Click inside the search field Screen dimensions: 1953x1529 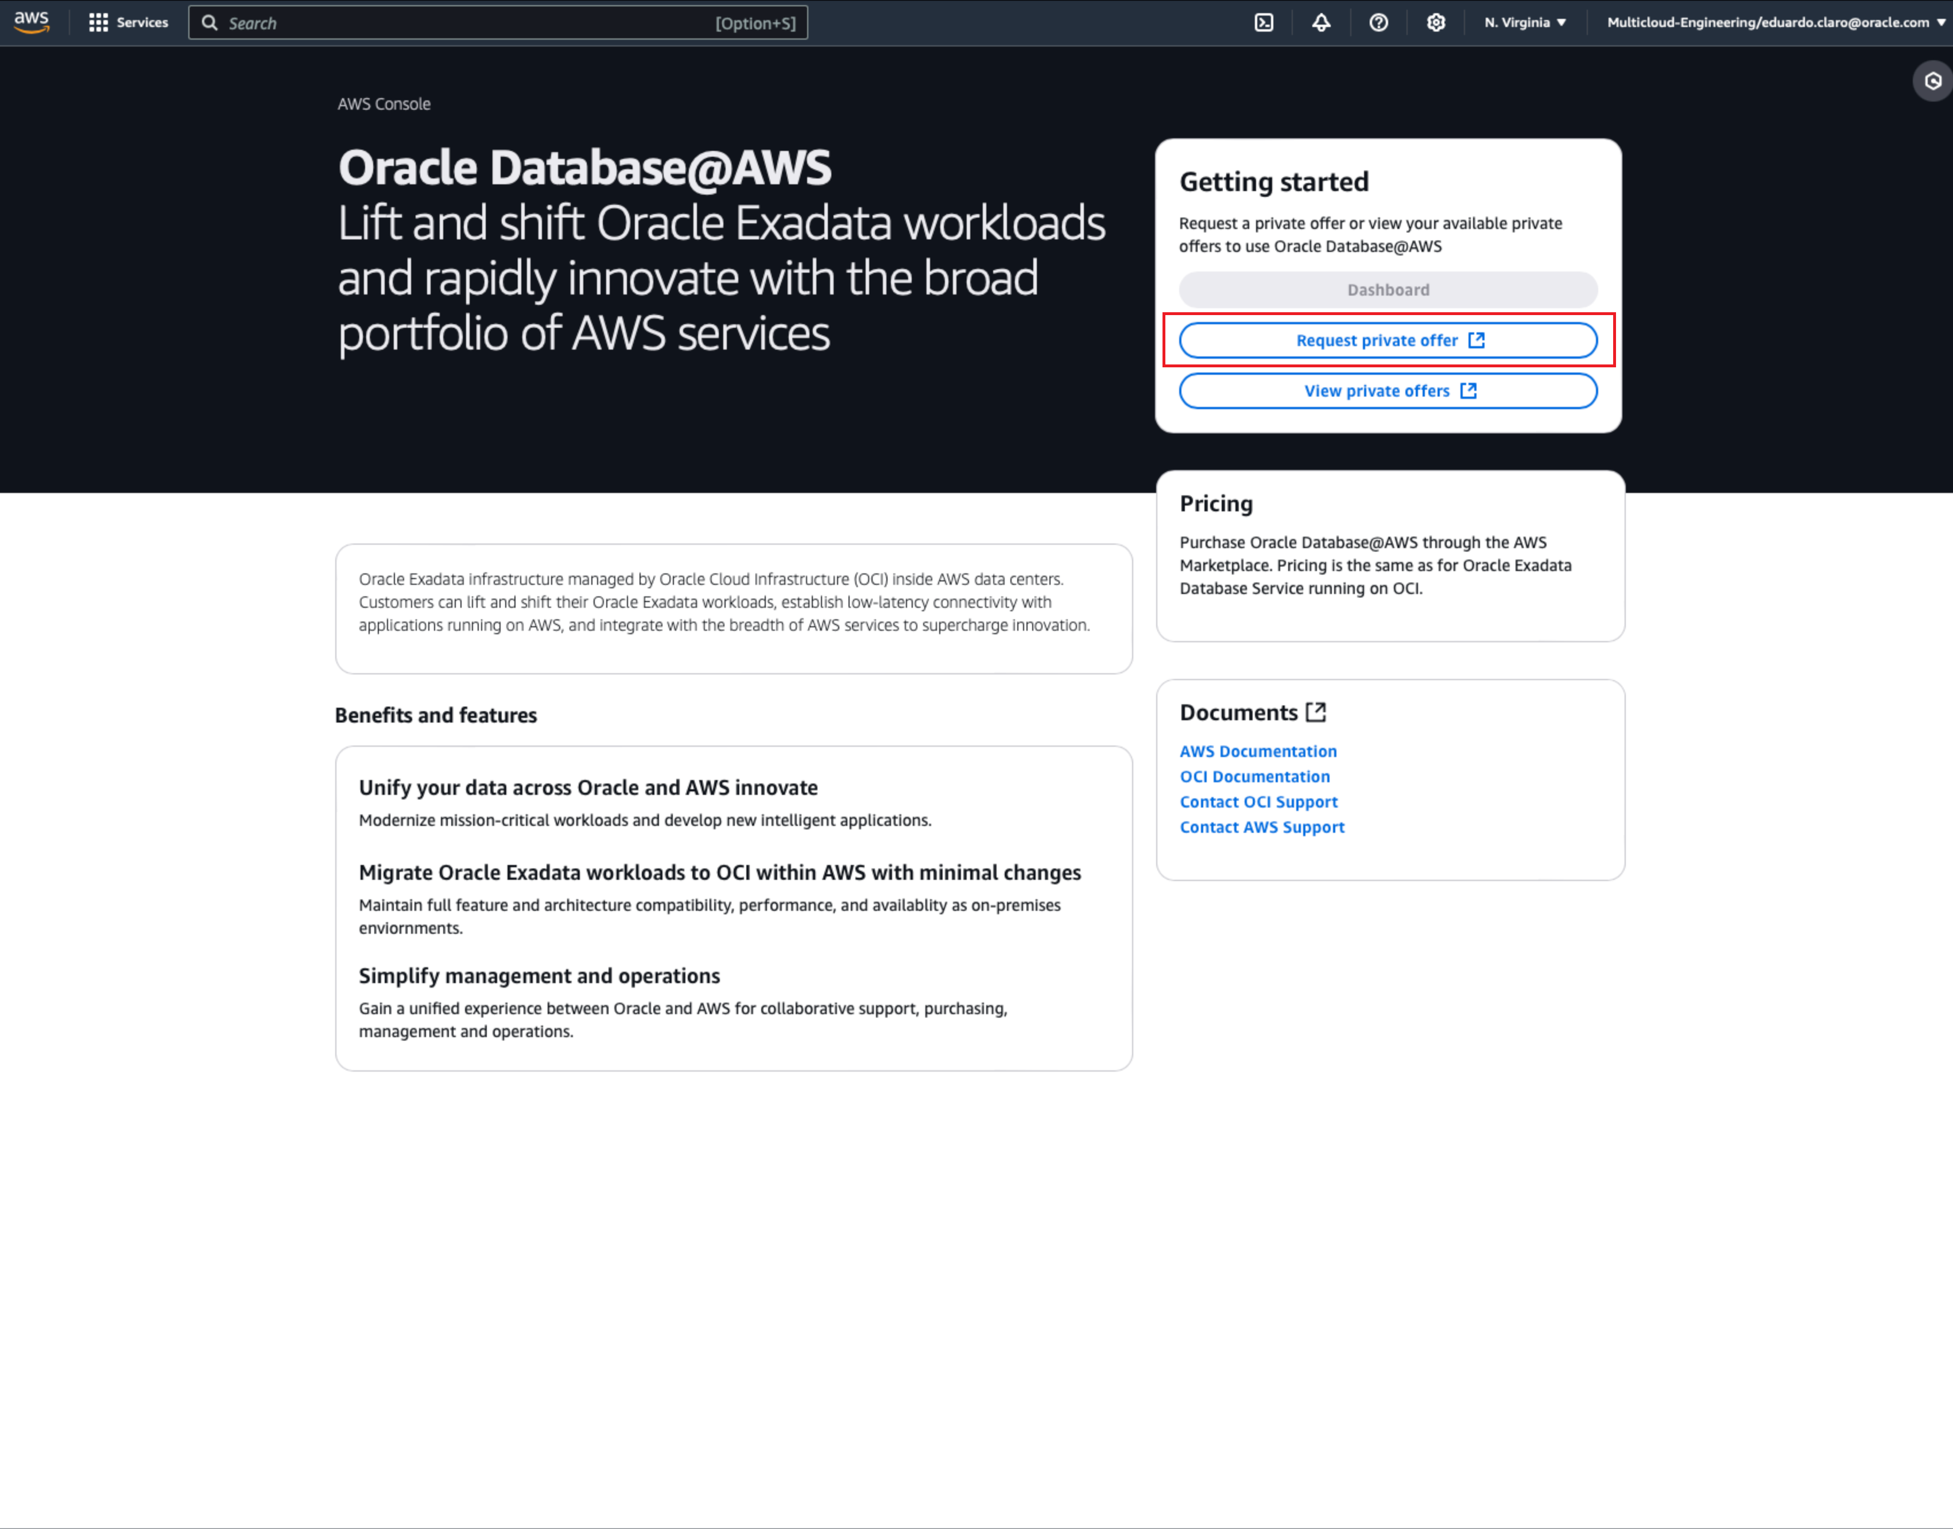(498, 22)
